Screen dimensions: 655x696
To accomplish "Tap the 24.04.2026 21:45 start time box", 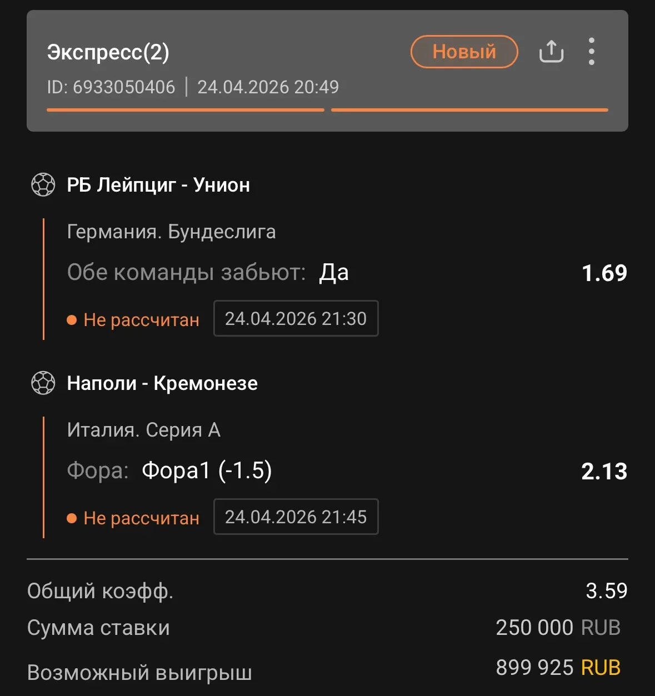I will (x=296, y=517).
